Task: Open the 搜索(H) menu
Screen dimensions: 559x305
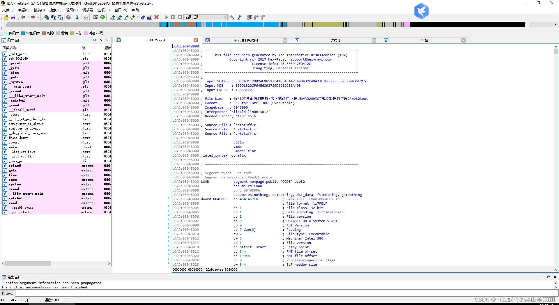Action: [55, 10]
